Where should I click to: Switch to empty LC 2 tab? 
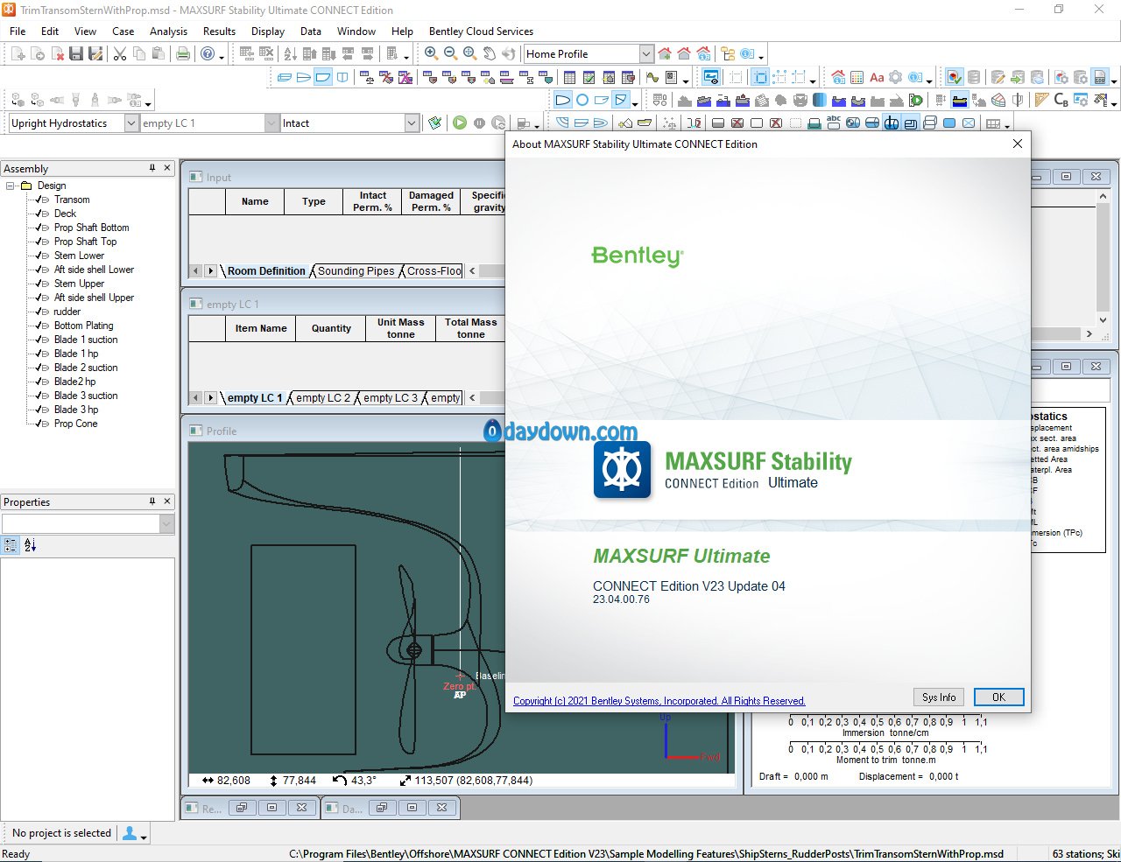(x=322, y=398)
